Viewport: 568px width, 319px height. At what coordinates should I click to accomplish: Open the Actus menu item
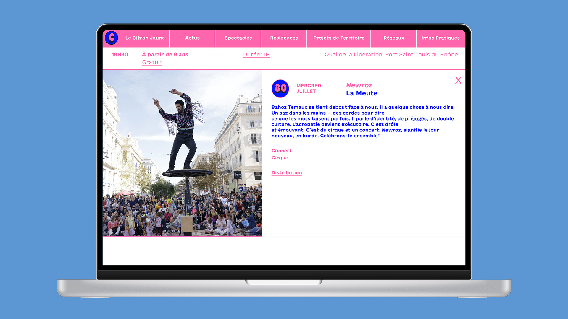(x=192, y=38)
